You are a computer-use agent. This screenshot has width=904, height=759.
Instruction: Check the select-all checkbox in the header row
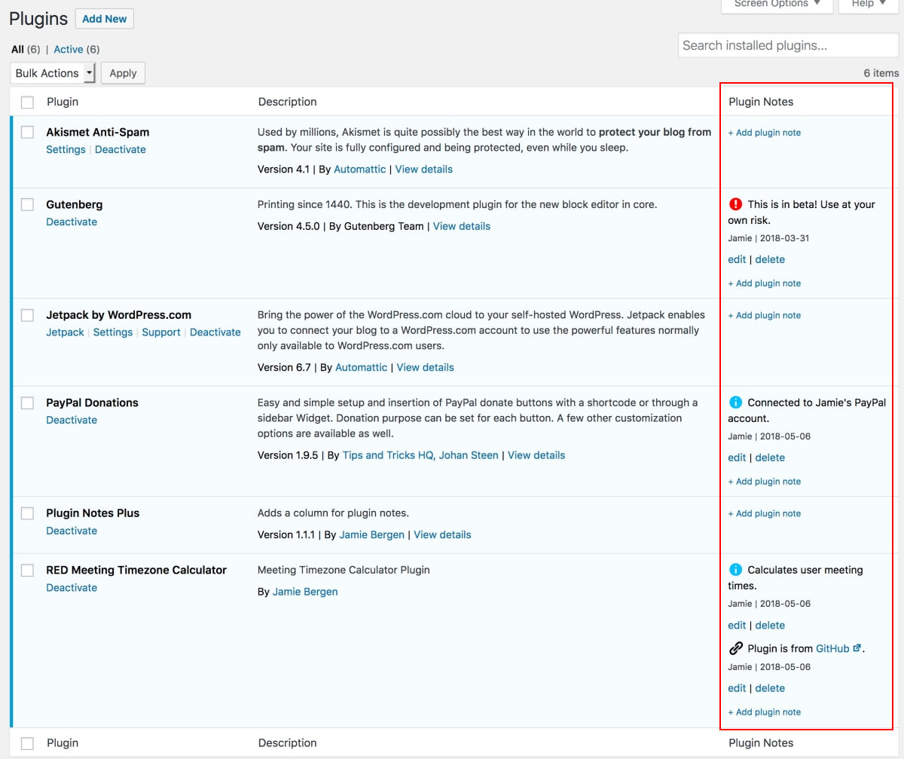27,102
